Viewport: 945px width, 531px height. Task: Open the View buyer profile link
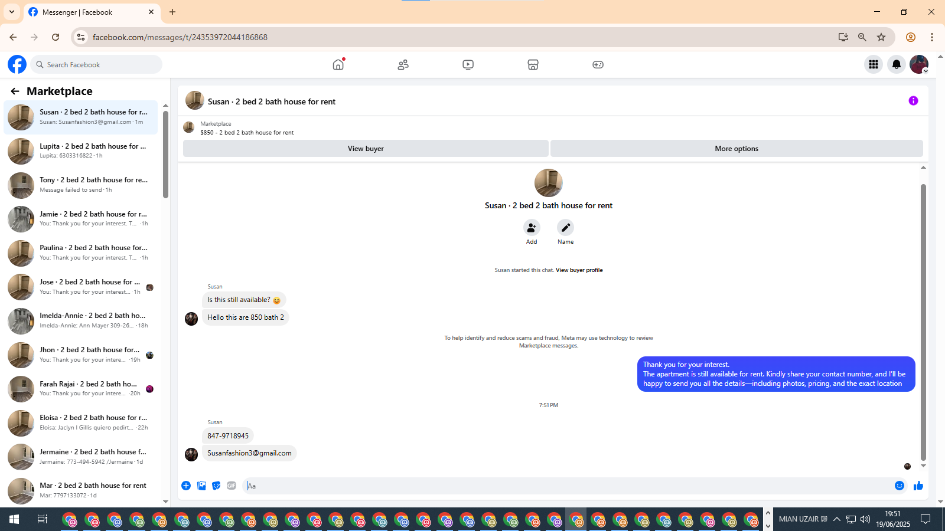pos(579,270)
